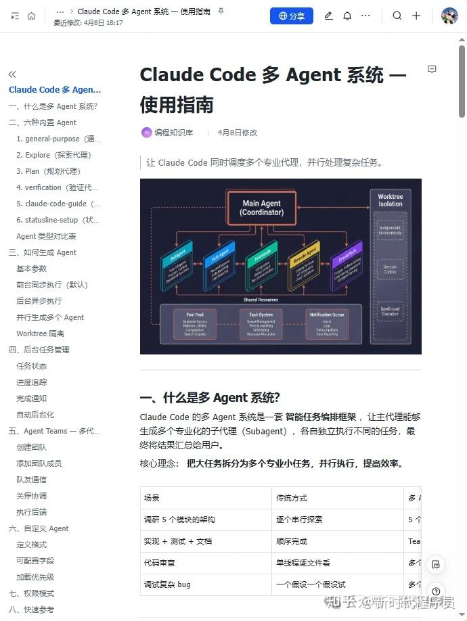Viewport: 467px width, 621px height.
Task: Open outline item 3. Plan（规划代理）
Action: (48, 171)
